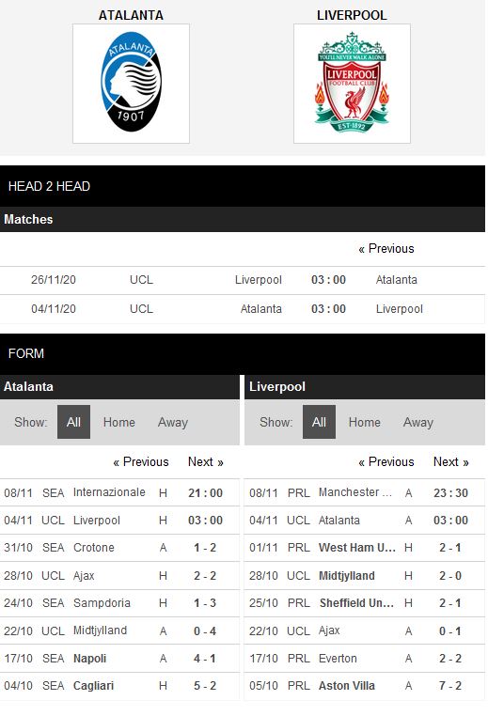Show Liverpool Away matches only
The width and height of the screenshot is (488, 716).
click(x=418, y=422)
